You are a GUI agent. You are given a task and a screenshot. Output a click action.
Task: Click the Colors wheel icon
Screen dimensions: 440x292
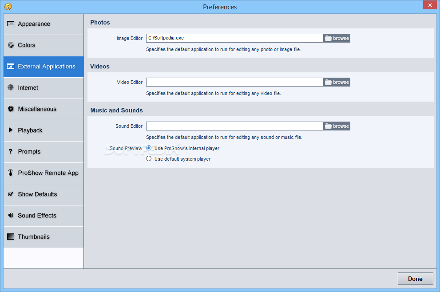11,45
